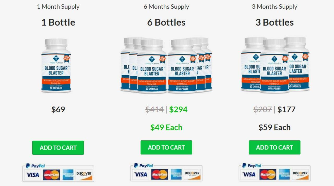Click the Discover icon under 1 Bottle
The height and width of the screenshot is (186, 334).
tap(84, 175)
